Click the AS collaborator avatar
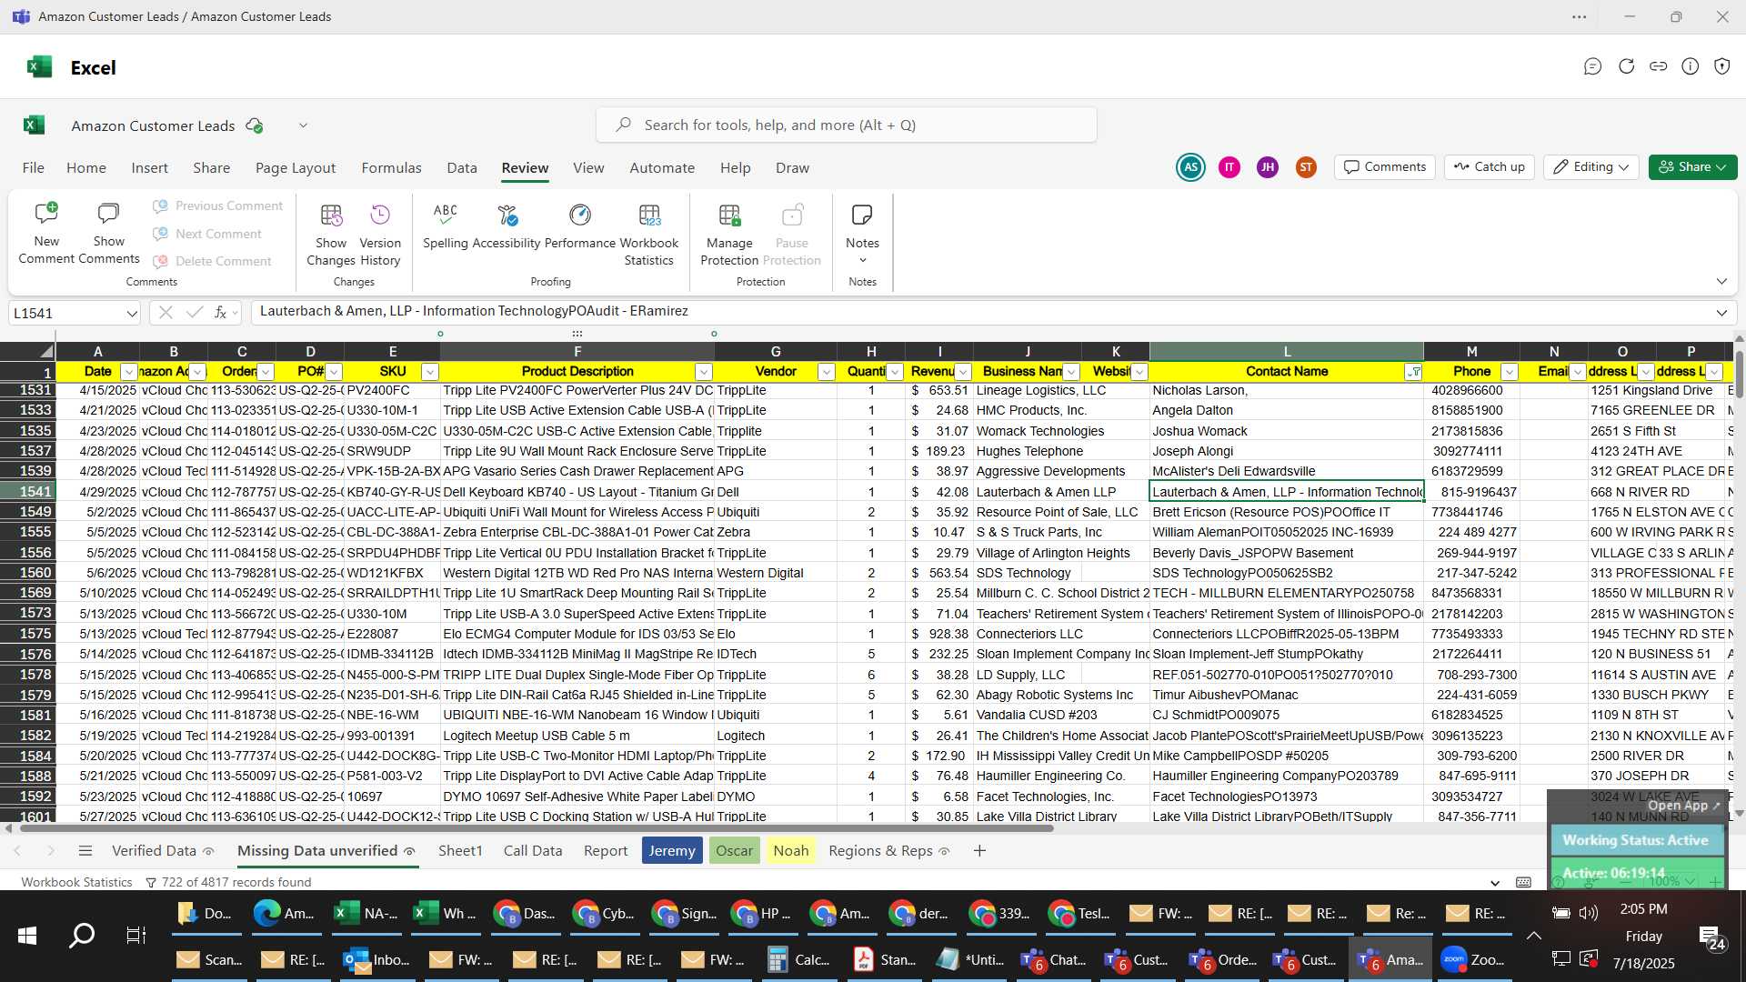 pos(1190,167)
